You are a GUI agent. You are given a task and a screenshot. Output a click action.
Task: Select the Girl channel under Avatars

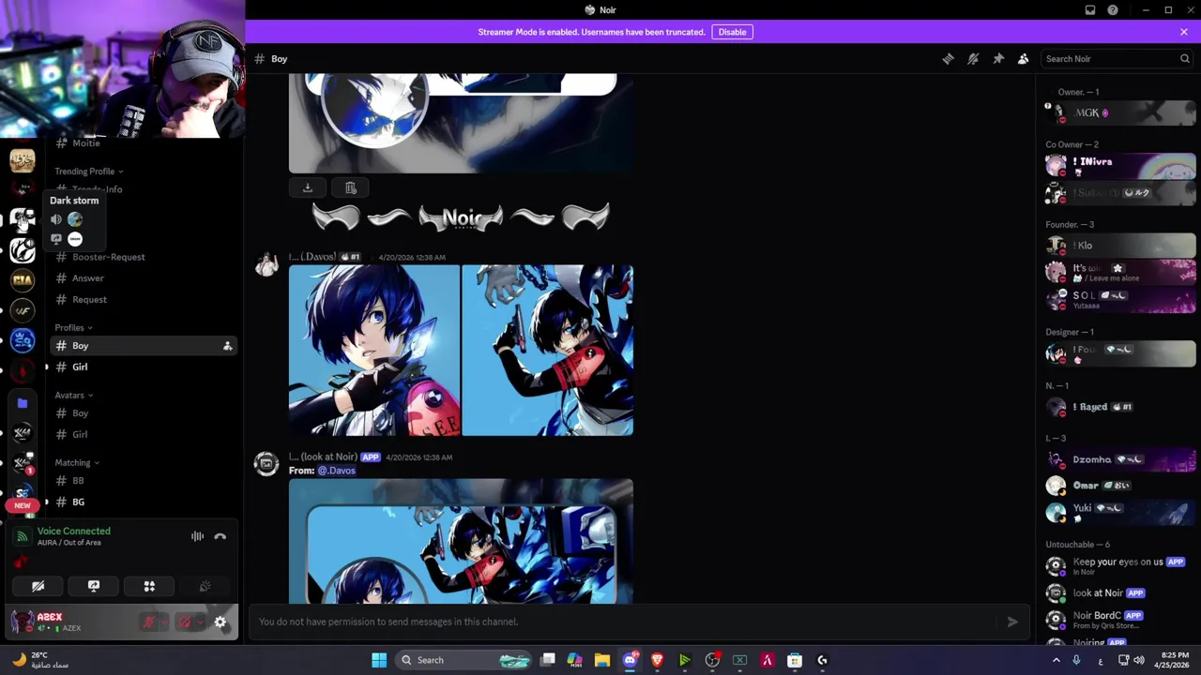pyautogui.click(x=143, y=435)
